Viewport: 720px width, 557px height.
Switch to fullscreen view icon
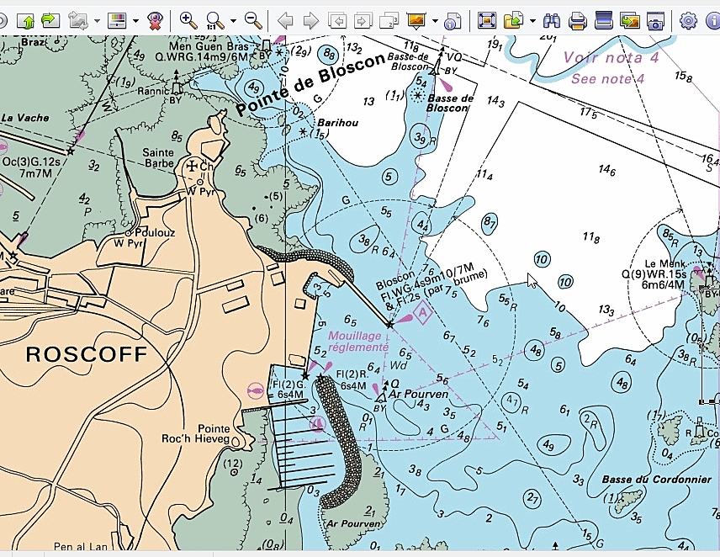(487, 21)
